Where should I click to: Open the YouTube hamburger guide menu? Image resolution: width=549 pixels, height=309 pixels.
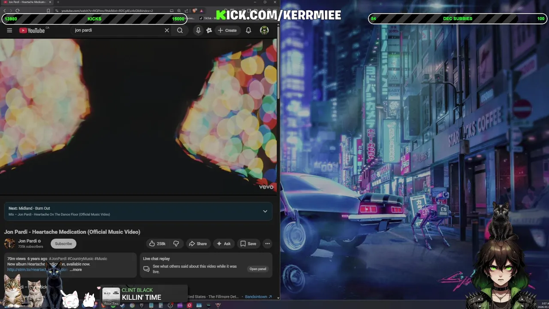tap(9, 30)
